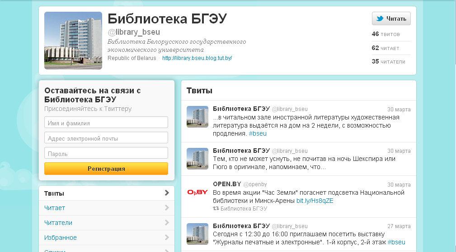Click the chevron arrow beside Избранное
The height and width of the screenshot is (252, 456).
pyautogui.click(x=167, y=237)
